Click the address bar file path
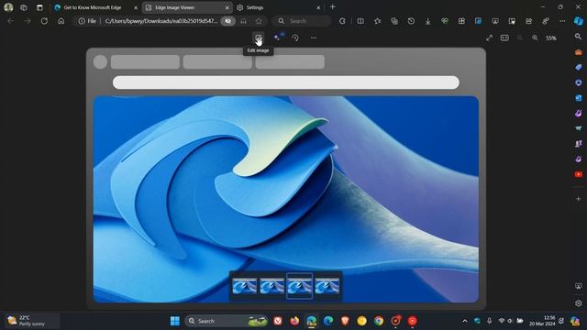 [161, 21]
